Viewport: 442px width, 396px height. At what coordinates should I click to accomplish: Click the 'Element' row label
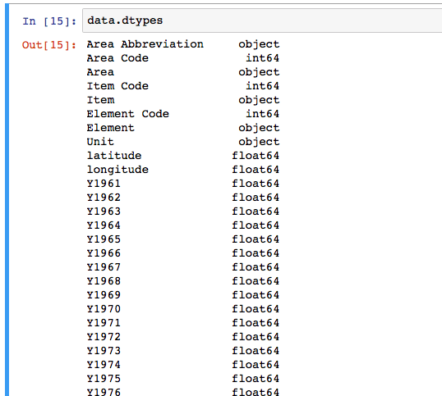point(110,128)
